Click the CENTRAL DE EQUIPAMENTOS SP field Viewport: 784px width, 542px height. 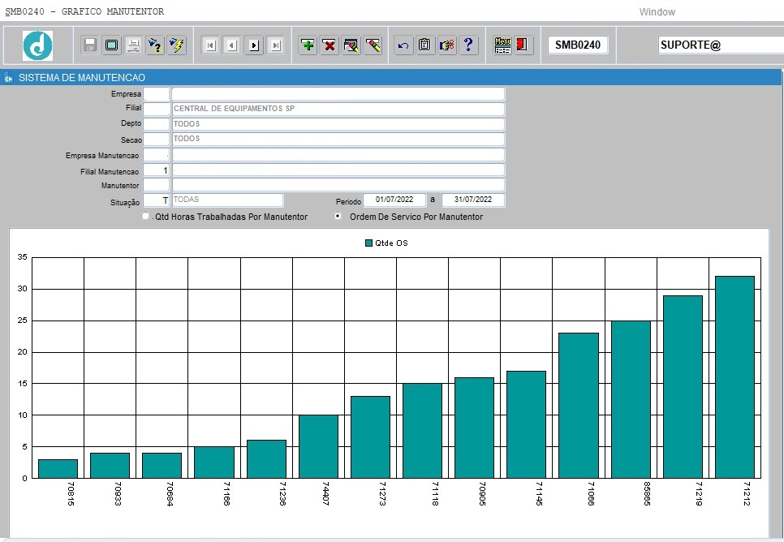point(338,109)
